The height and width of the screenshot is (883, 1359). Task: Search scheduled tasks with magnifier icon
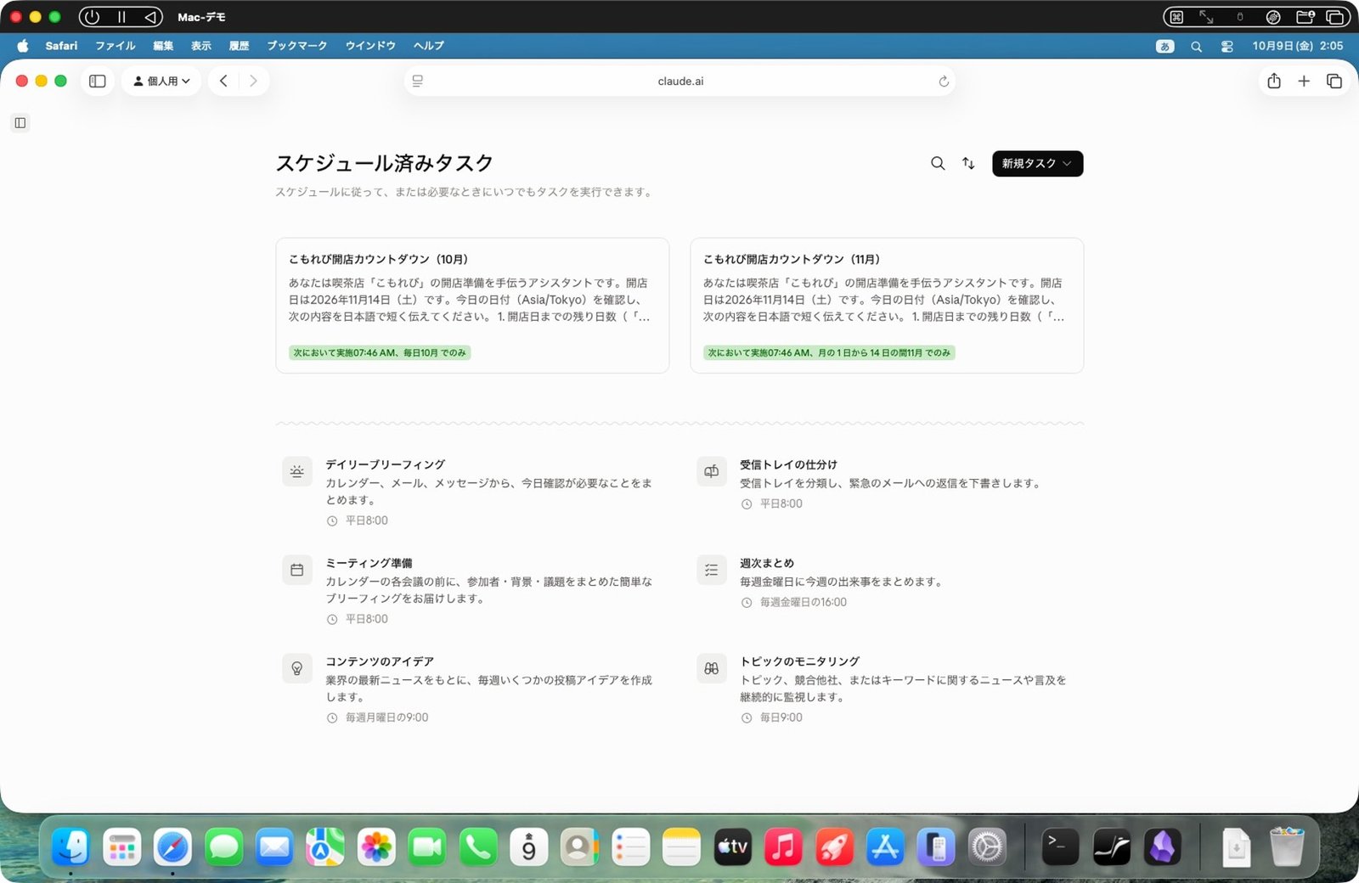[938, 163]
